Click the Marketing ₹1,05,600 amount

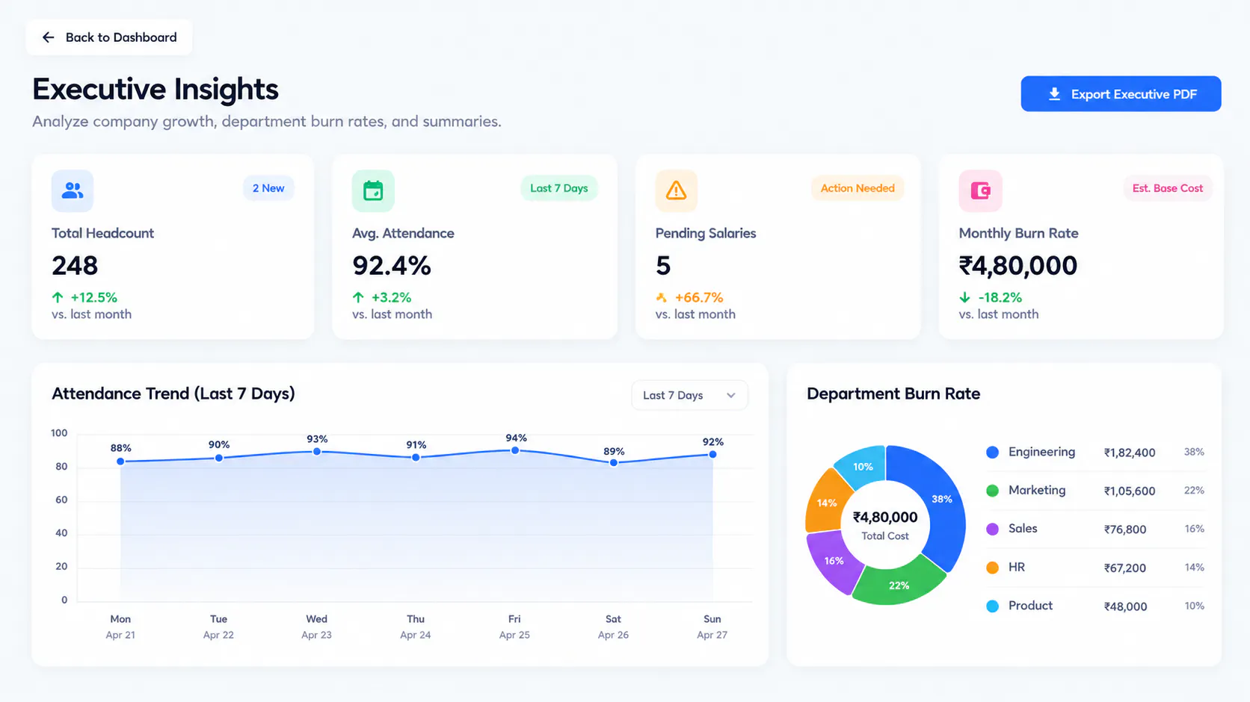[1130, 491]
